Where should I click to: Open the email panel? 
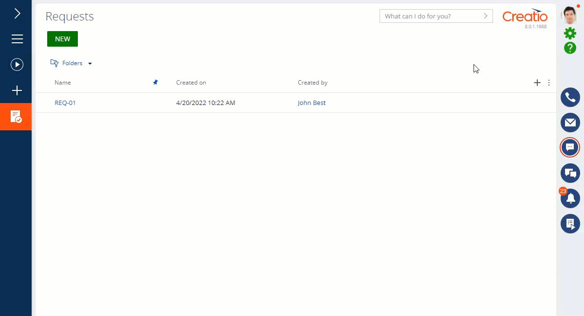[x=570, y=123]
